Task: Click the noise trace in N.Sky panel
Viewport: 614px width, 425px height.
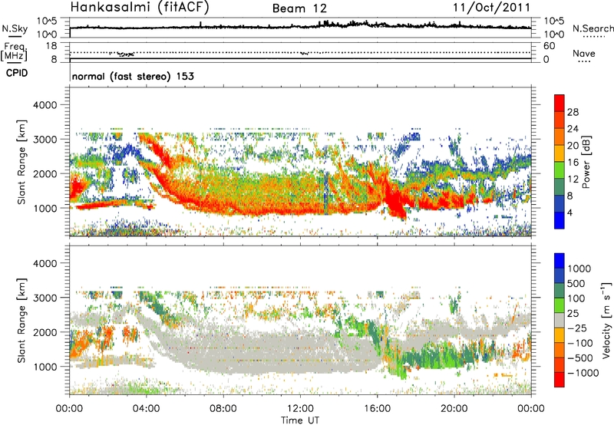Action: 300,26
